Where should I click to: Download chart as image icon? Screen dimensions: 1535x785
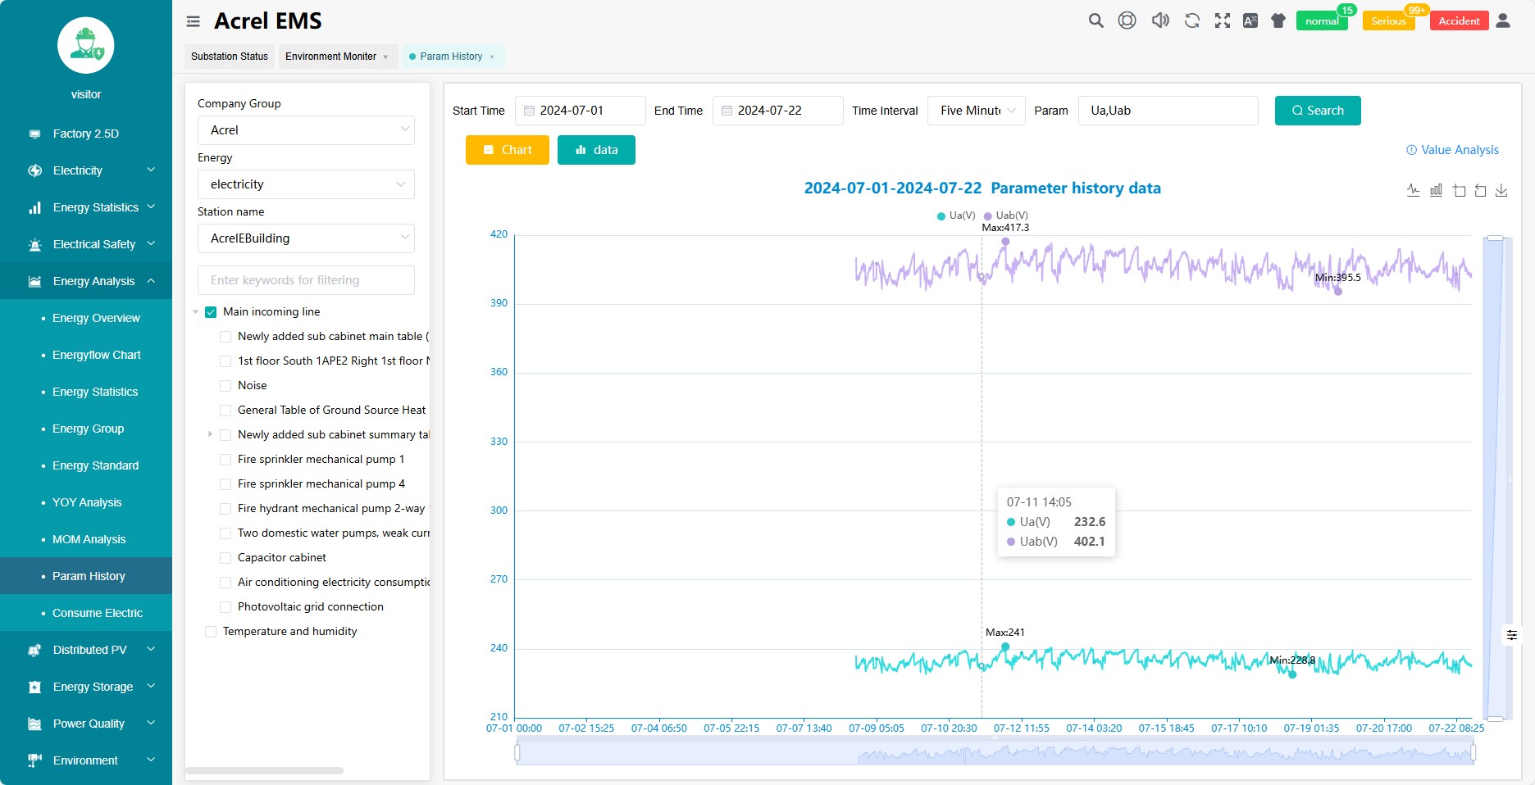click(x=1501, y=191)
